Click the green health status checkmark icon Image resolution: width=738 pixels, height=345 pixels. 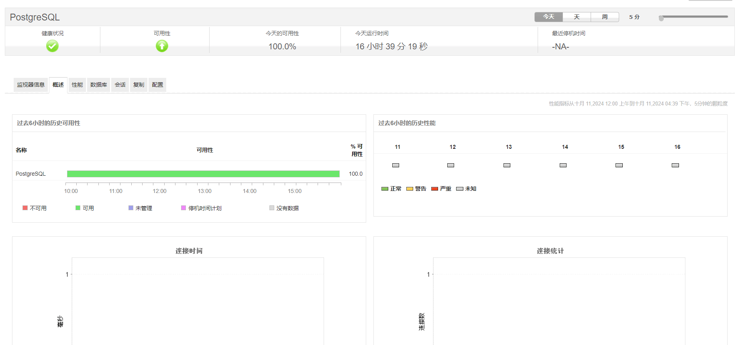(x=52, y=46)
